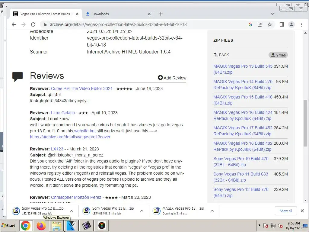Click the Add Review link

tap(172, 78)
